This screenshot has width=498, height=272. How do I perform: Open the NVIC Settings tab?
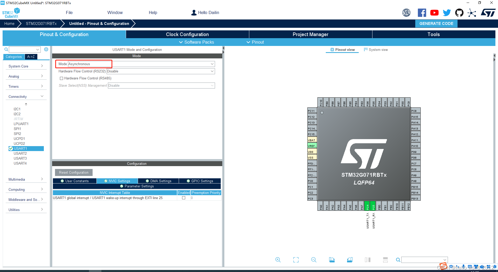coord(117,181)
